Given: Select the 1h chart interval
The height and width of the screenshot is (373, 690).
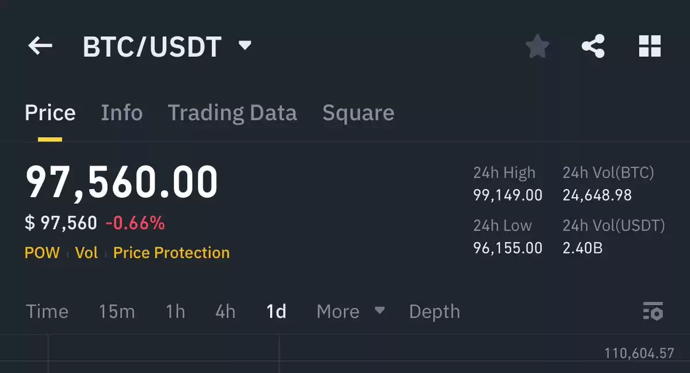Looking at the screenshot, I should [175, 312].
